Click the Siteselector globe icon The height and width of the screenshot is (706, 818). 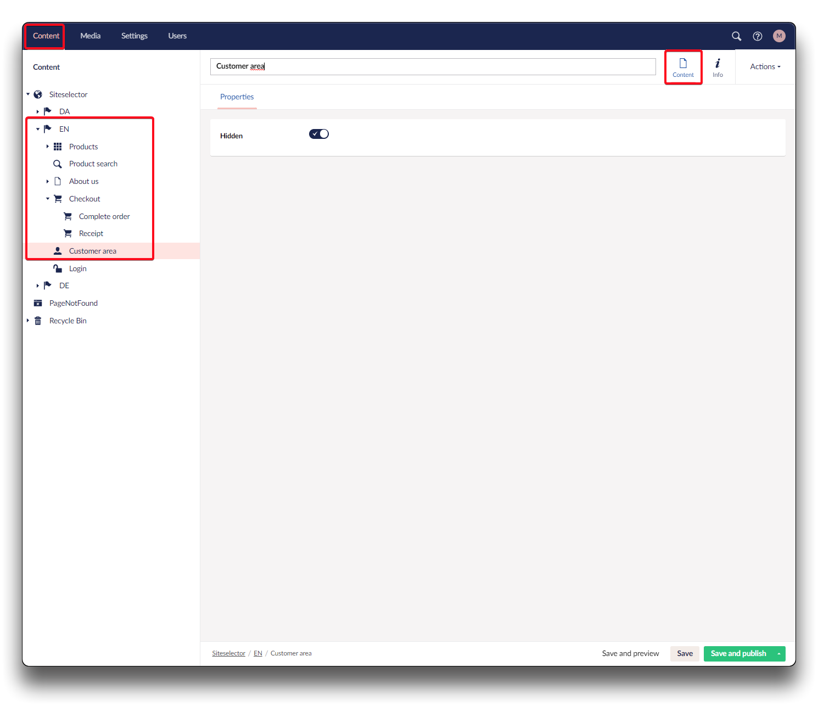coord(38,94)
